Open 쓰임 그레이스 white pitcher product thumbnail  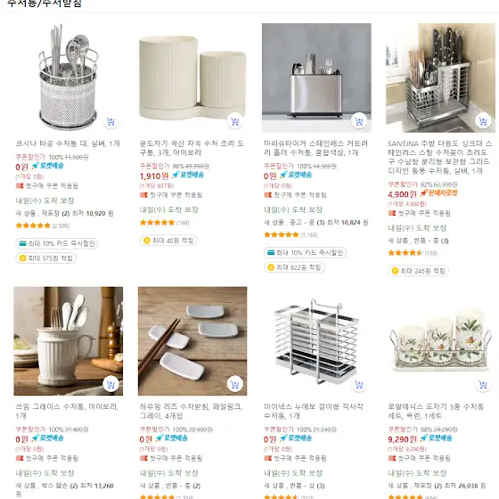pyautogui.click(x=68, y=340)
